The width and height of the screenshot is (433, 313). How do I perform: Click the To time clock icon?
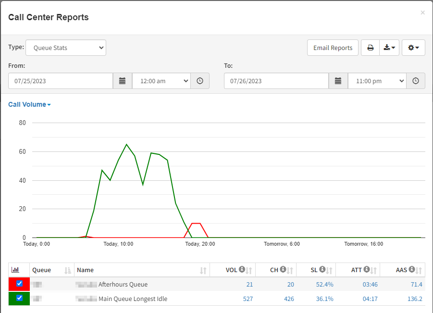click(416, 81)
